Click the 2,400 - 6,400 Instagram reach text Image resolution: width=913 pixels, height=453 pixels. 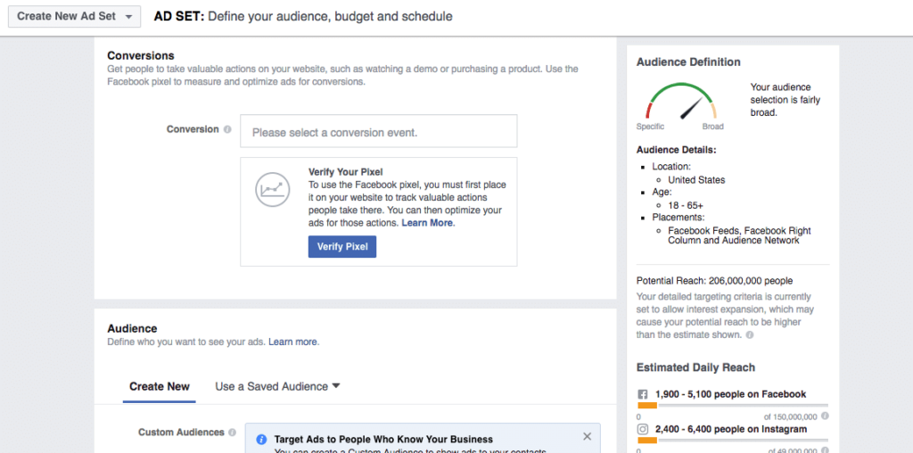(731, 429)
